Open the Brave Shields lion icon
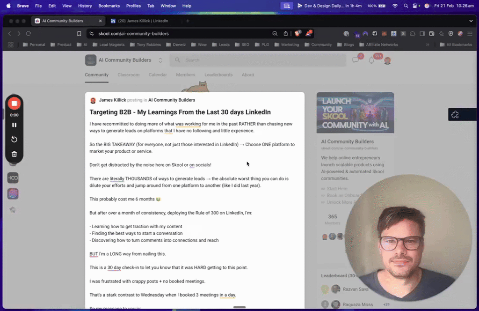 298,33
